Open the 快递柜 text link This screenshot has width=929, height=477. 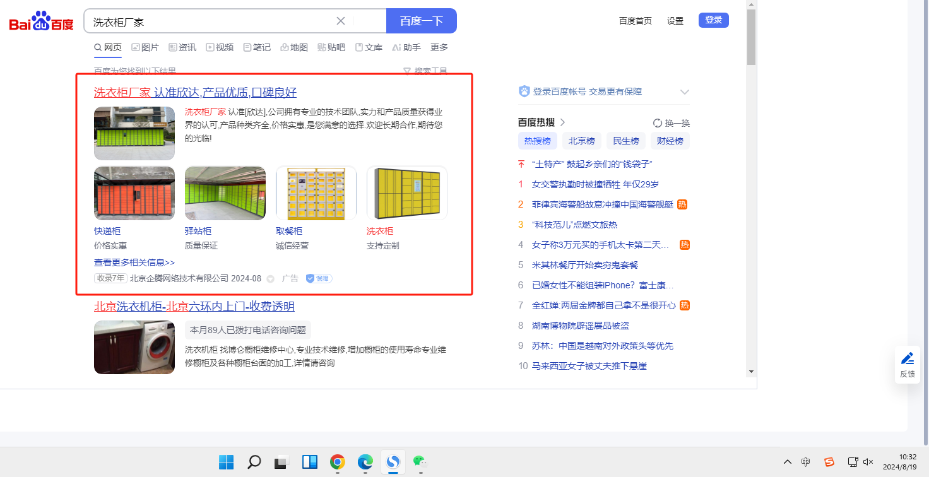click(107, 231)
